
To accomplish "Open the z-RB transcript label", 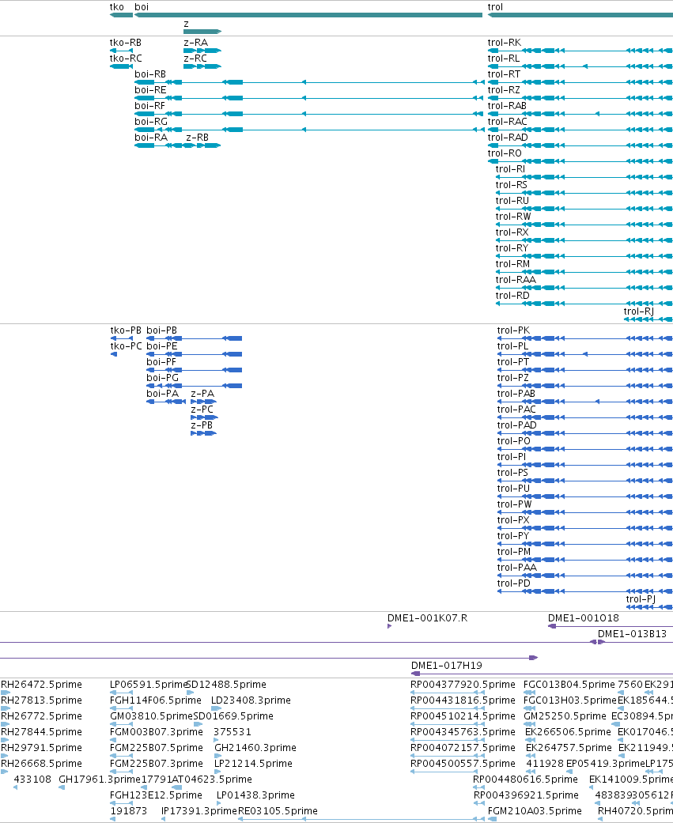I will 198,137.
